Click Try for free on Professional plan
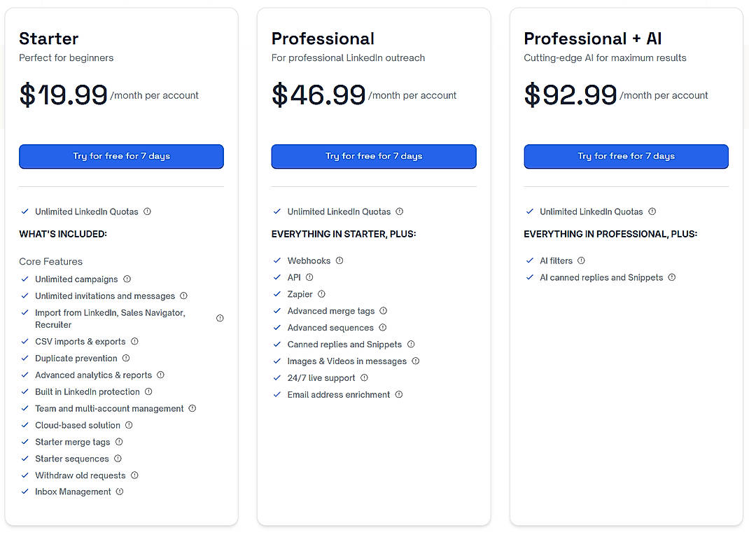 click(373, 156)
